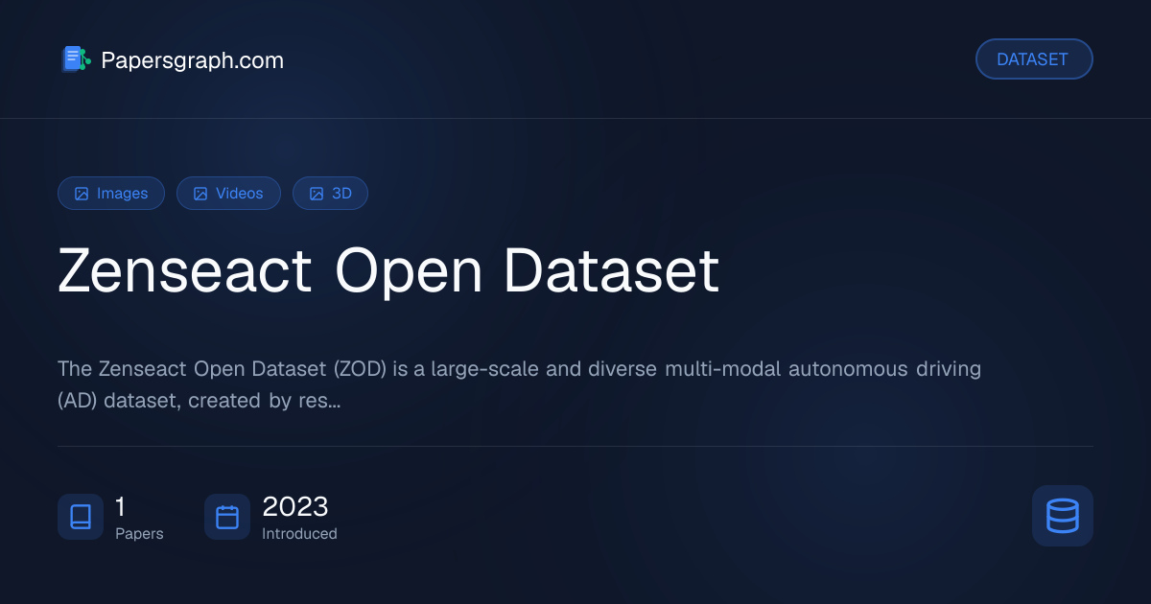Select the Images tag

(x=111, y=194)
